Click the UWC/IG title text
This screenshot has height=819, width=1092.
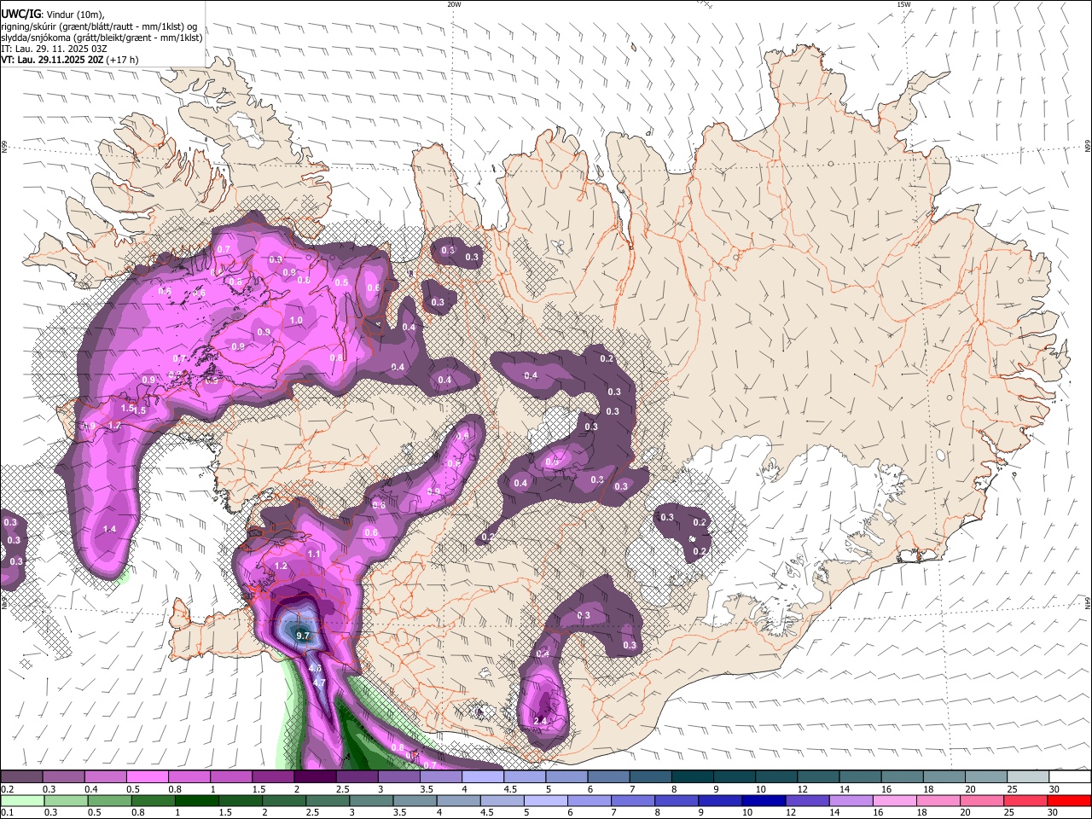point(20,14)
